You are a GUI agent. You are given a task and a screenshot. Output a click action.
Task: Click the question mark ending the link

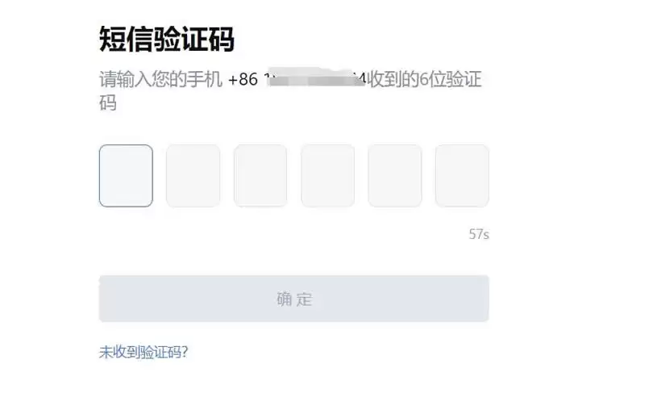click(x=185, y=352)
